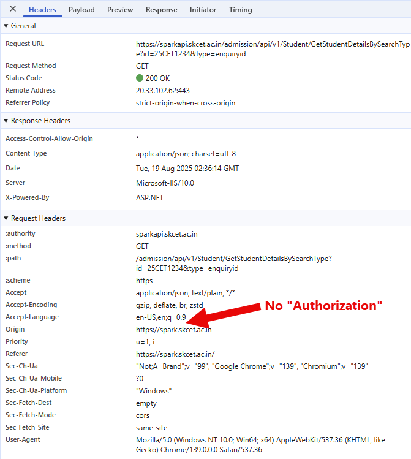This screenshot has width=411, height=459.
Task: Go to the Initiator tab
Action: tap(203, 10)
